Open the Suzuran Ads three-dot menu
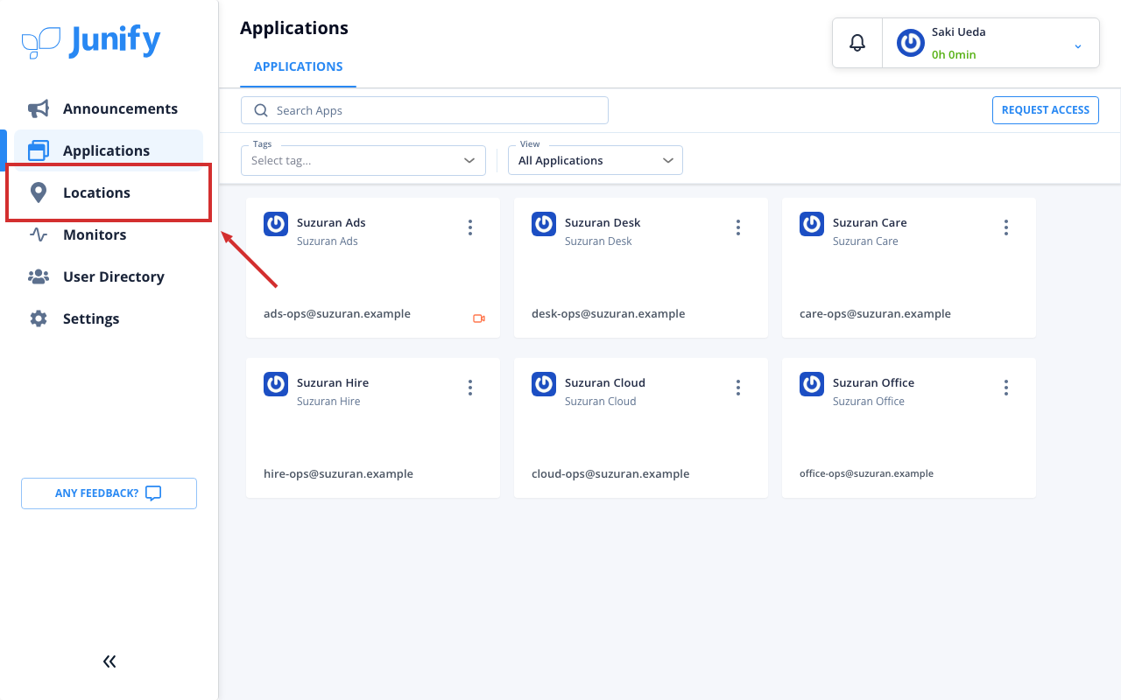 pos(470,227)
